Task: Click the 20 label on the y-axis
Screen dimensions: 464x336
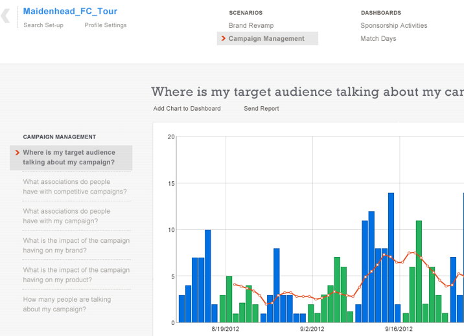Action: 171,137
